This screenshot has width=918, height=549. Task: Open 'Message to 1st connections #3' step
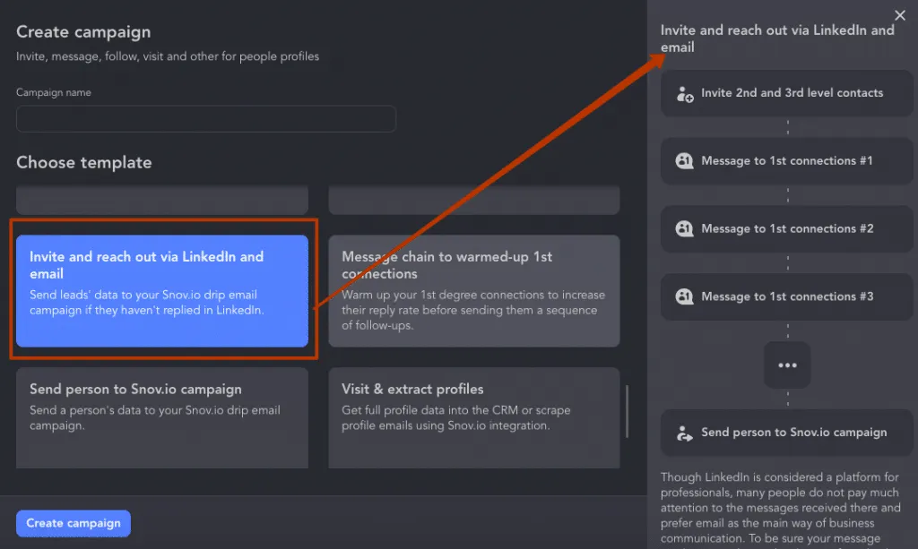click(x=787, y=296)
